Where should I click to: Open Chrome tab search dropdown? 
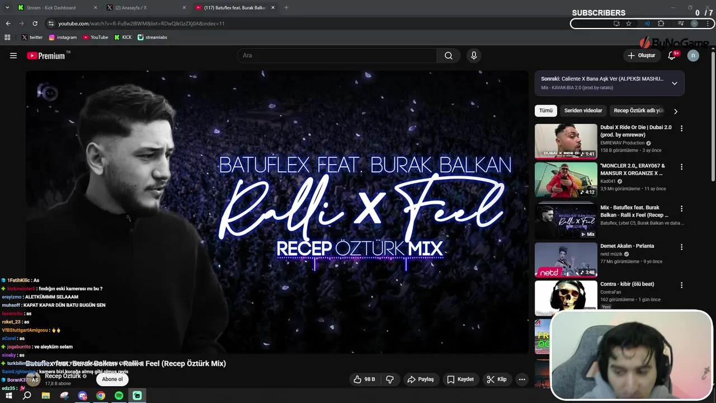tap(7, 8)
